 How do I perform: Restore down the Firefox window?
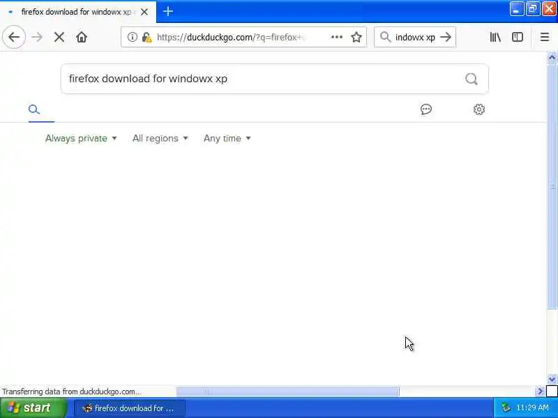click(x=533, y=9)
